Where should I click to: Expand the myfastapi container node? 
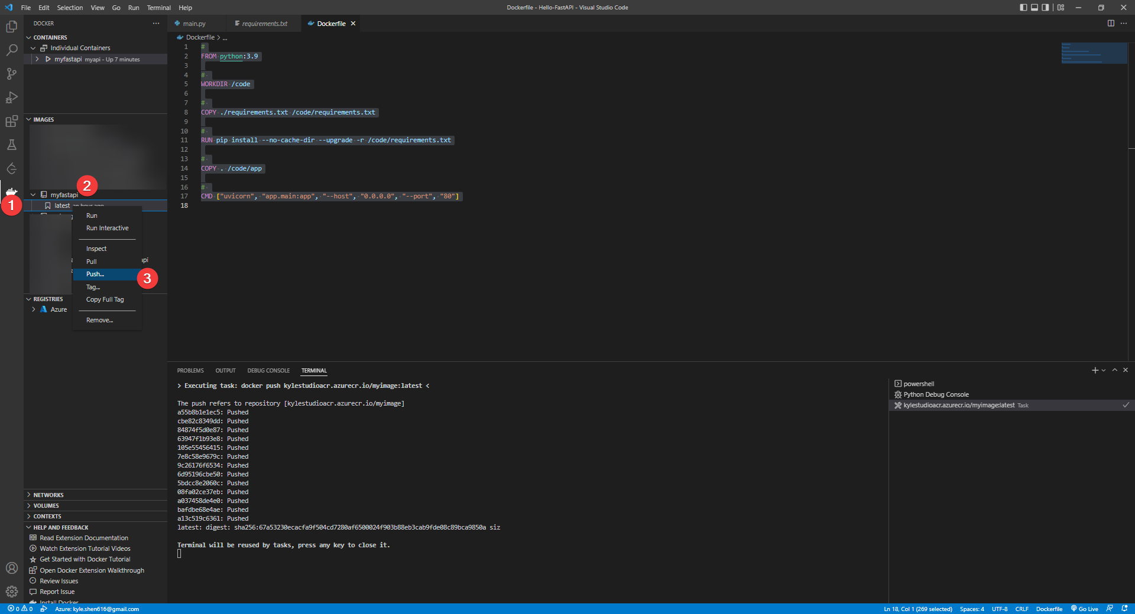tap(37, 59)
